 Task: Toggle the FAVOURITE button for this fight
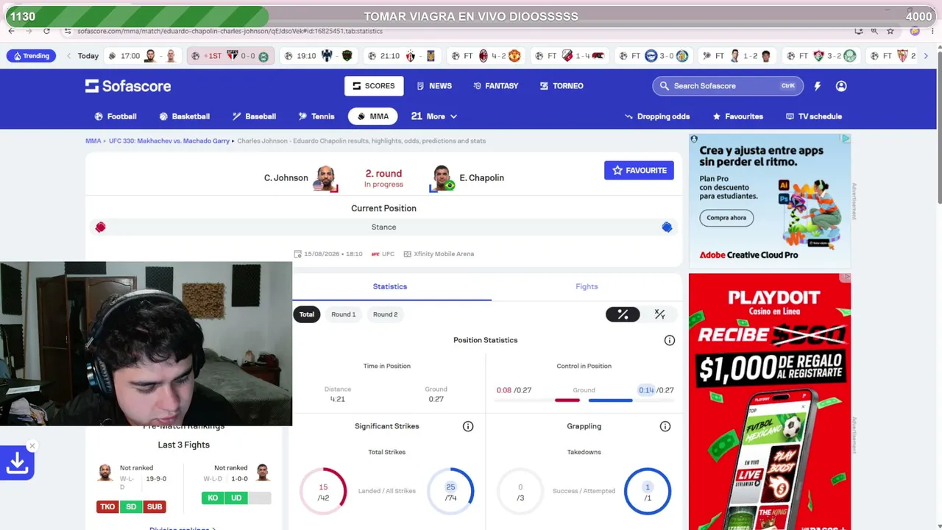[639, 171]
